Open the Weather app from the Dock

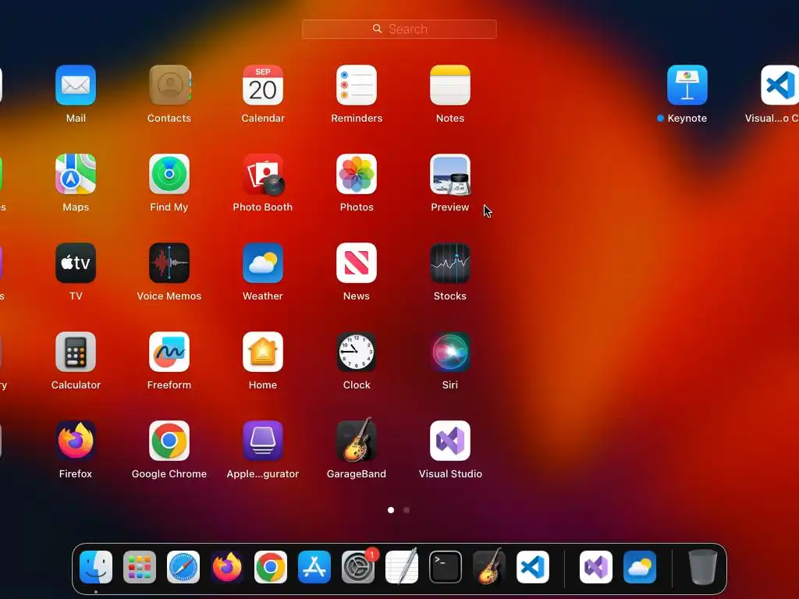[640, 567]
